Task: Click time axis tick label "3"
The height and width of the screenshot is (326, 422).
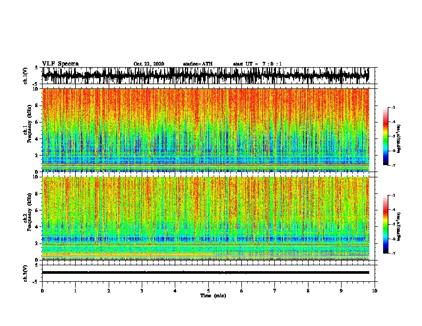Action: [142, 290]
